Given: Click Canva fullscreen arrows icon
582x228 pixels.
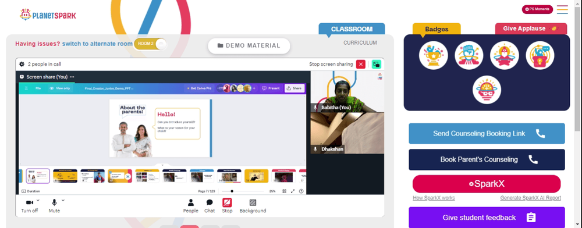Looking at the screenshot, I should (293, 191).
